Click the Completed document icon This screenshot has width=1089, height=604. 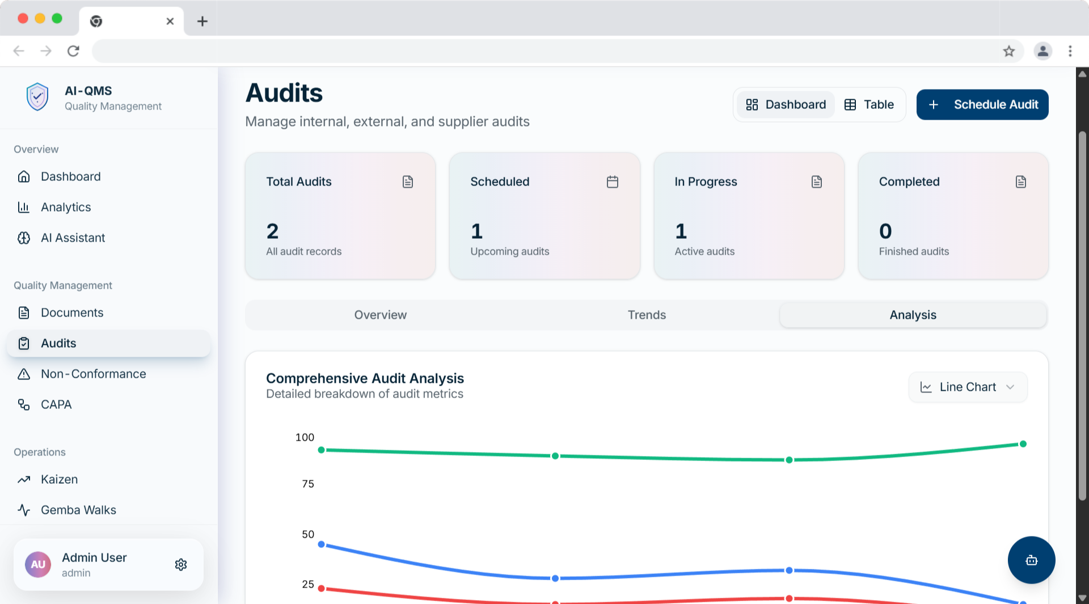click(x=1021, y=181)
